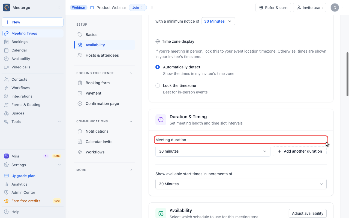349x218 pixels.
Task: Click the Product Webinar title
Action: click(x=111, y=8)
